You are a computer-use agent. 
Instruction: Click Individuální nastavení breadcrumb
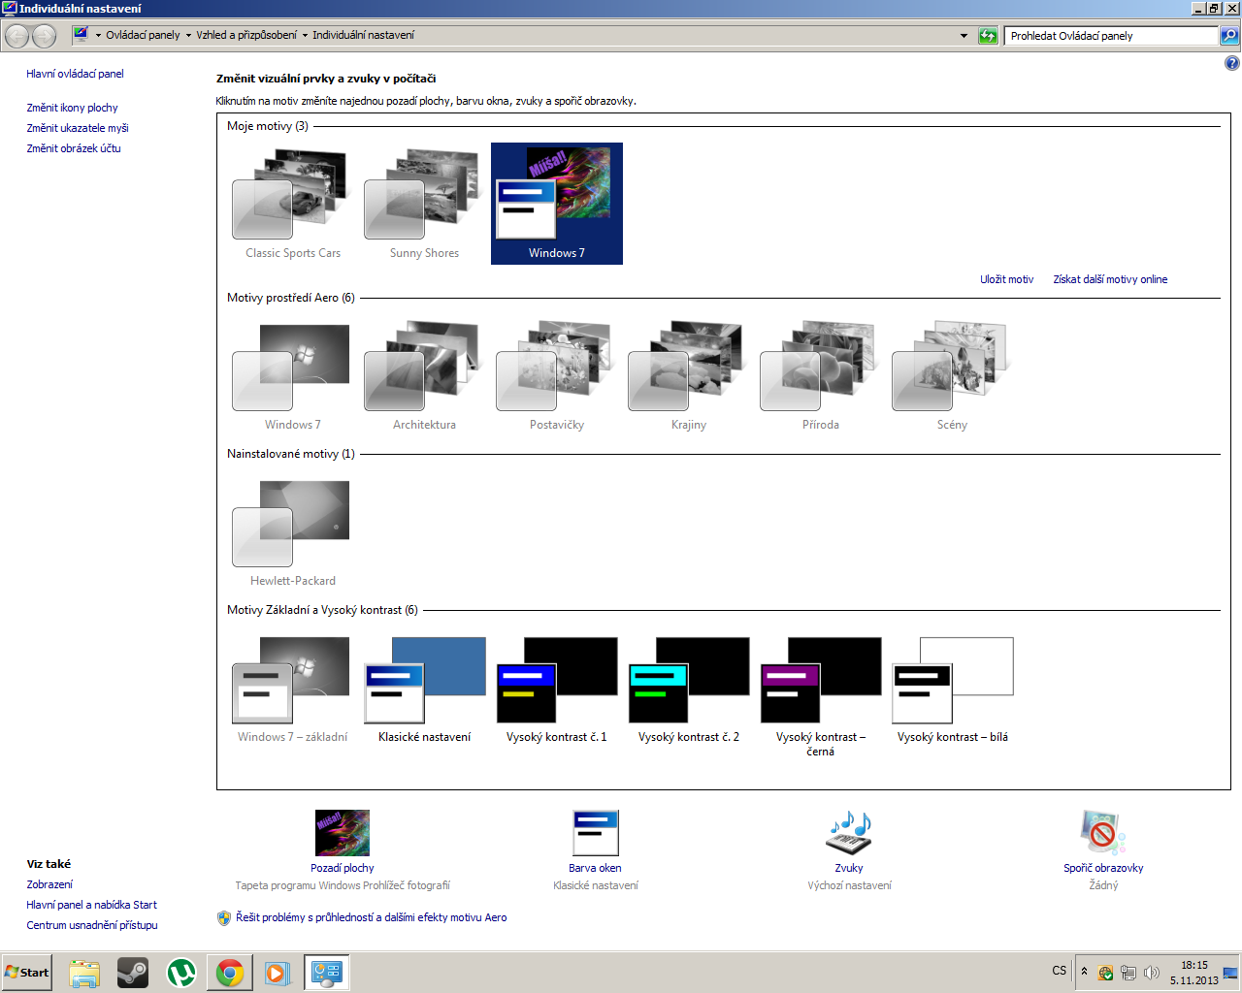pyautogui.click(x=363, y=35)
